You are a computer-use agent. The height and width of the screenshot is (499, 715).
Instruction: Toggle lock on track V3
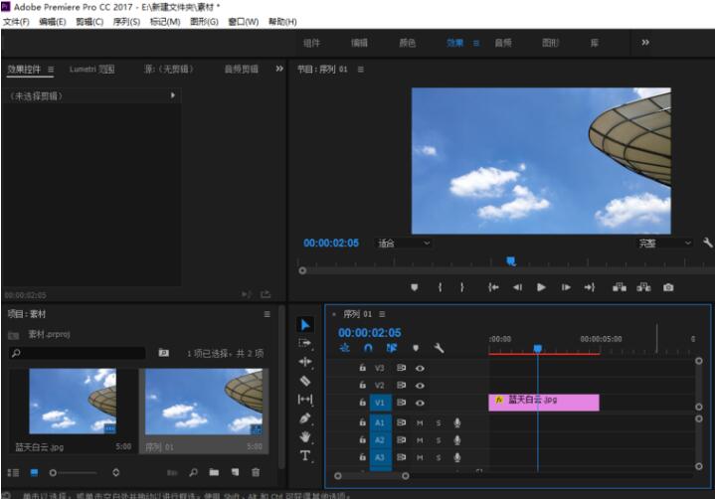tap(363, 367)
